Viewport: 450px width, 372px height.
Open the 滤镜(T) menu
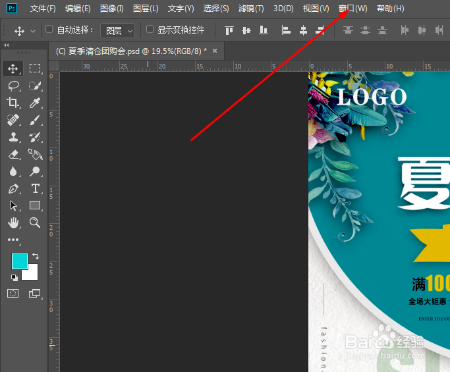pyautogui.click(x=251, y=9)
